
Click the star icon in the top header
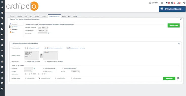coord(162,3)
